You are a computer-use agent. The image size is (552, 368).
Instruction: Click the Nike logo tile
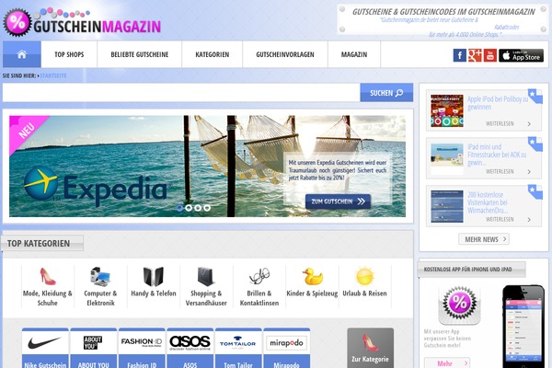coord(45,342)
